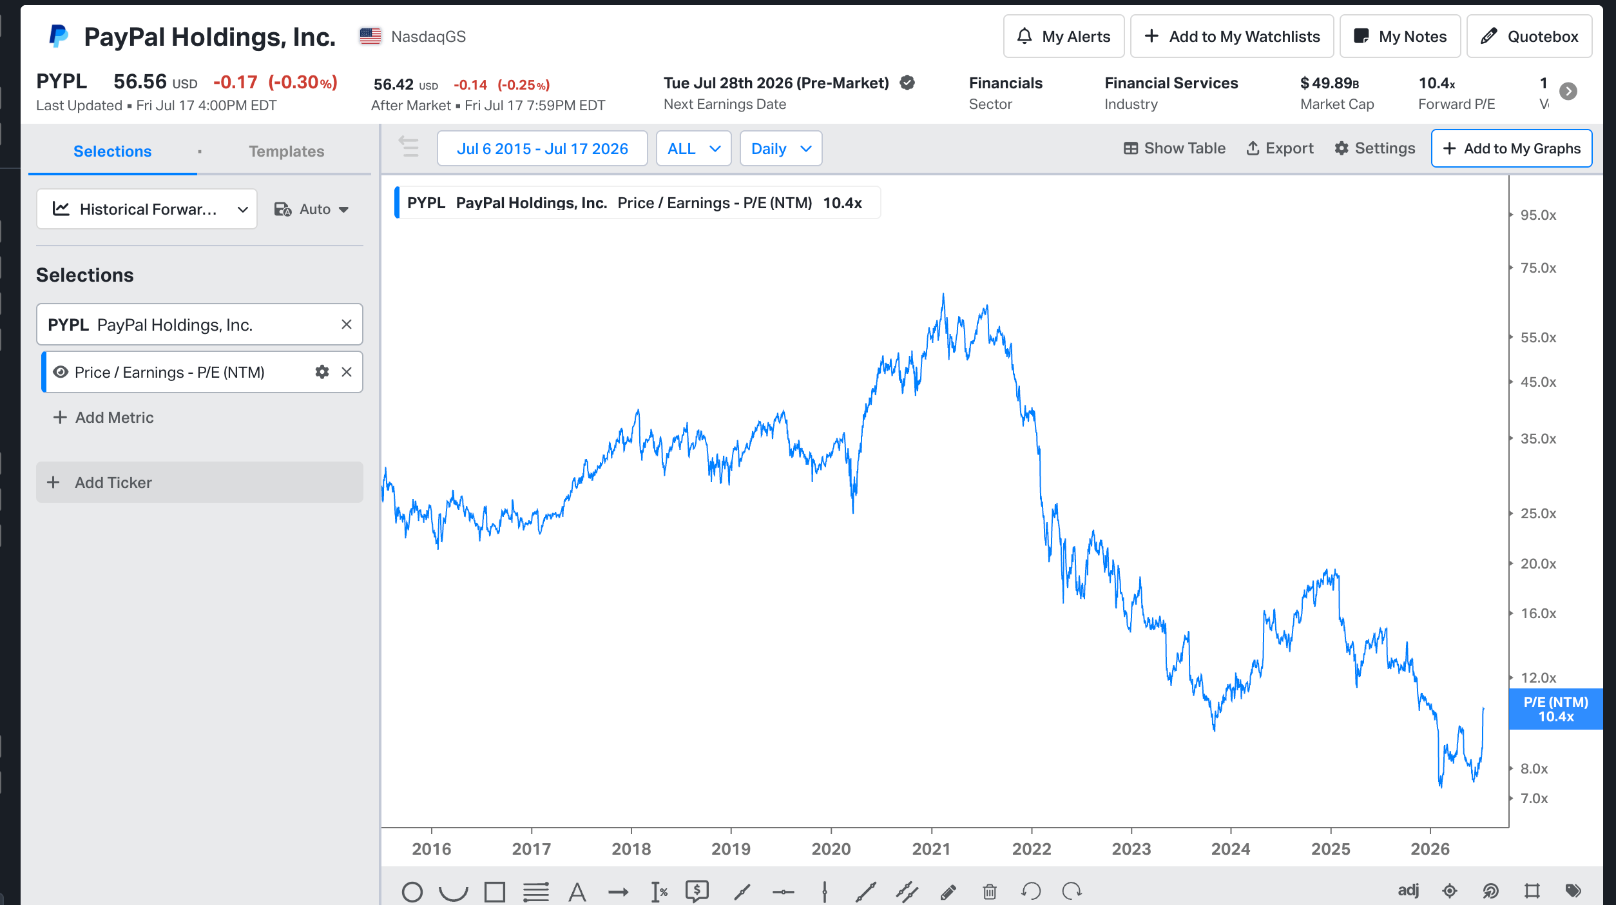Image resolution: width=1616 pixels, height=905 pixels.
Task: Click the blue P/E (NTM) 10.4x axis label
Action: pos(1555,709)
